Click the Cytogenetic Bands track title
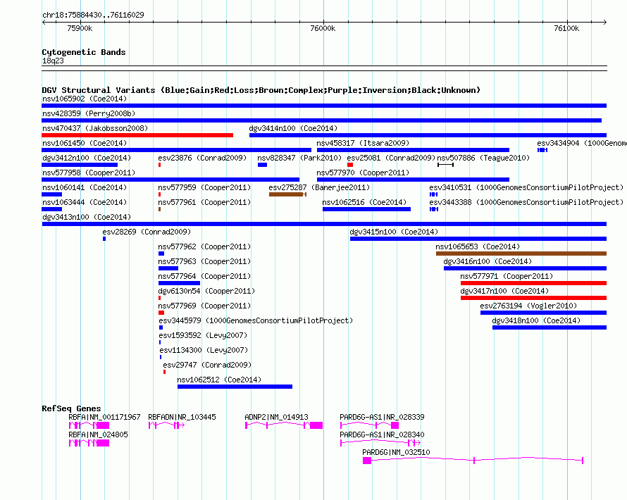The height and width of the screenshot is (500, 627). click(x=84, y=52)
